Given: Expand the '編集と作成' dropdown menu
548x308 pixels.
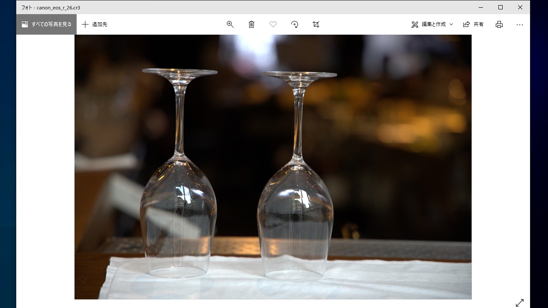Looking at the screenshot, I should (x=432, y=24).
